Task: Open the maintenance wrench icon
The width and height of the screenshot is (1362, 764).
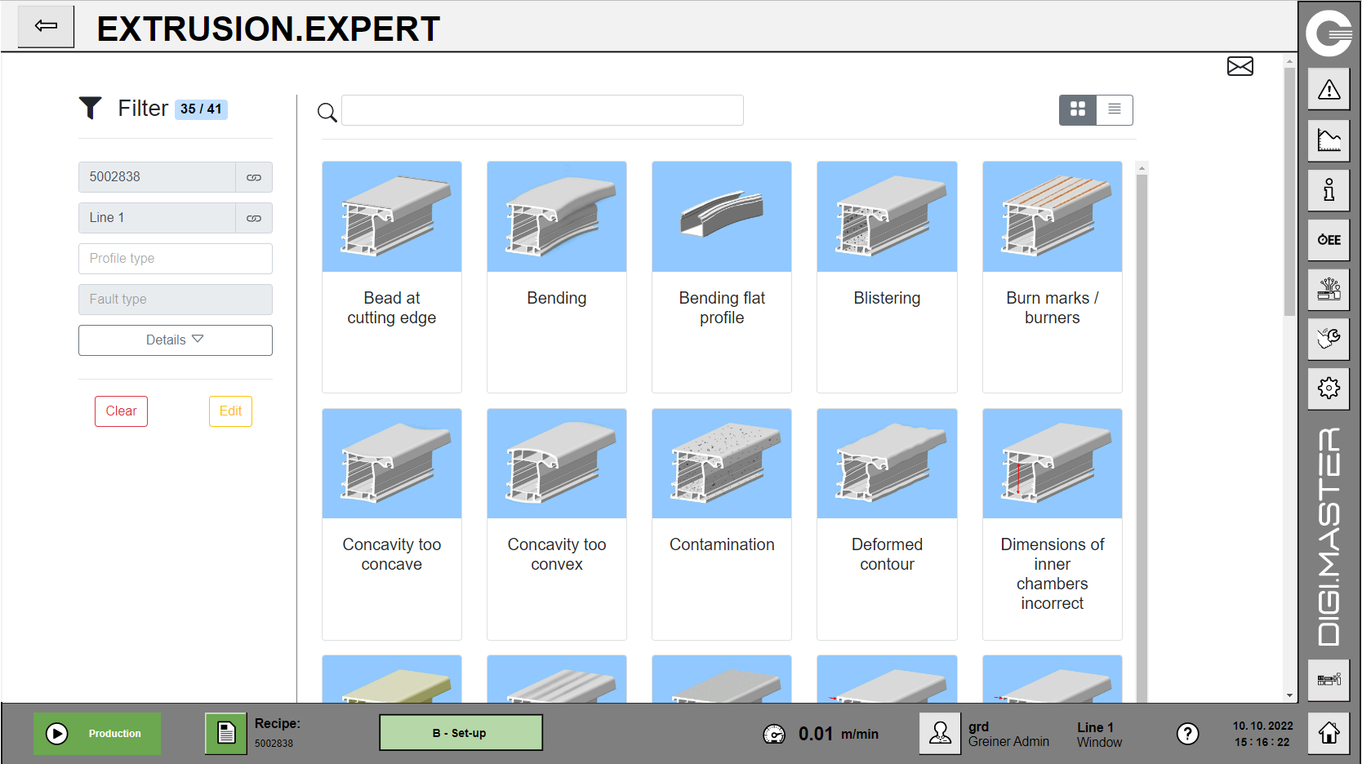Action: [x=1329, y=339]
